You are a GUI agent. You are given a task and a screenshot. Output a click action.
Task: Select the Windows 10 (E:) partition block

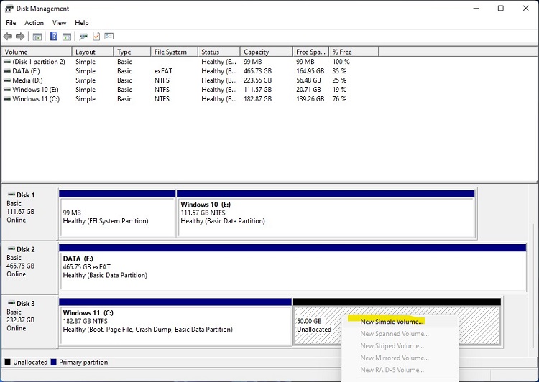coord(326,213)
